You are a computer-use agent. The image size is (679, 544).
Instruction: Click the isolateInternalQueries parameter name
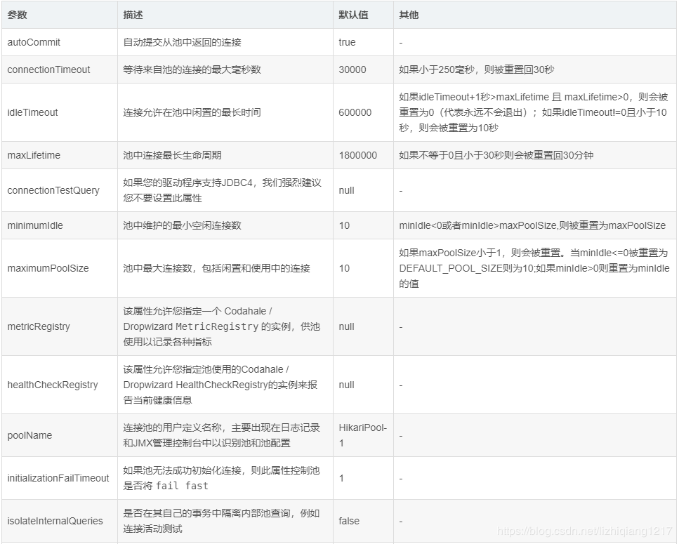coord(55,521)
